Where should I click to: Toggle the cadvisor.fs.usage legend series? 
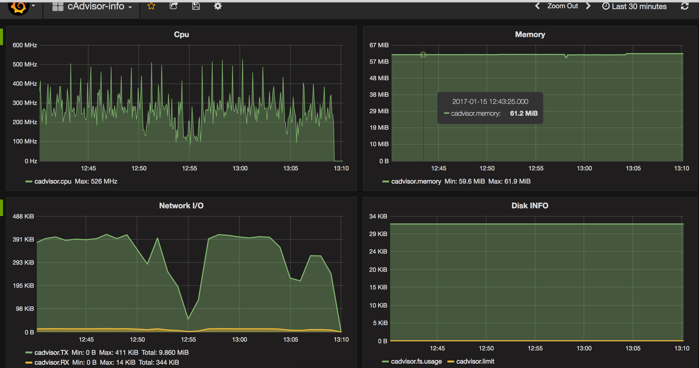[x=416, y=361]
